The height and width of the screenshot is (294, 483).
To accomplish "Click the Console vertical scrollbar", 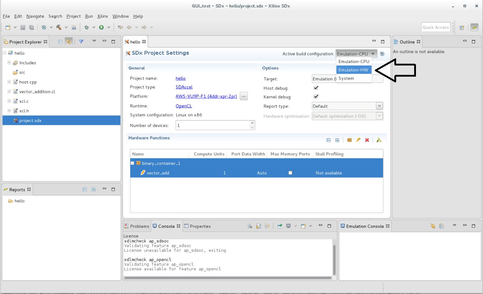I will [334, 259].
